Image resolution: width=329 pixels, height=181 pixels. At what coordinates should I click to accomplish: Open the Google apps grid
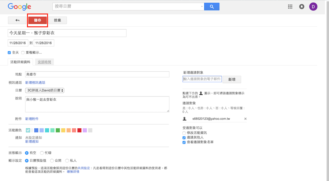coord(290,7)
